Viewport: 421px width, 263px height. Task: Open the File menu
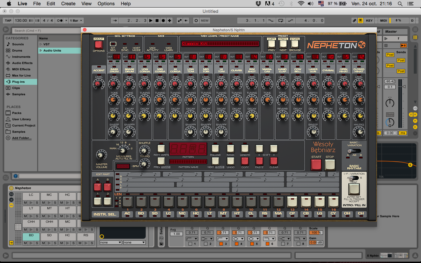[37, 4]
